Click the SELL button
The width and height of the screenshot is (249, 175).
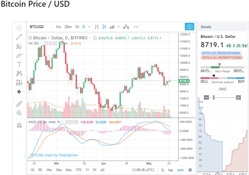click(205, 81)
